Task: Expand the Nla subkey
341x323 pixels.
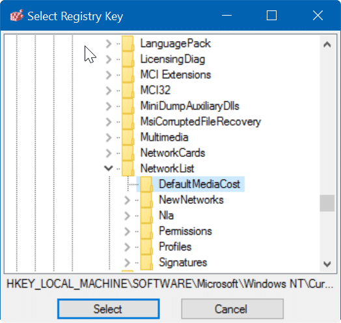Action: 127,216
